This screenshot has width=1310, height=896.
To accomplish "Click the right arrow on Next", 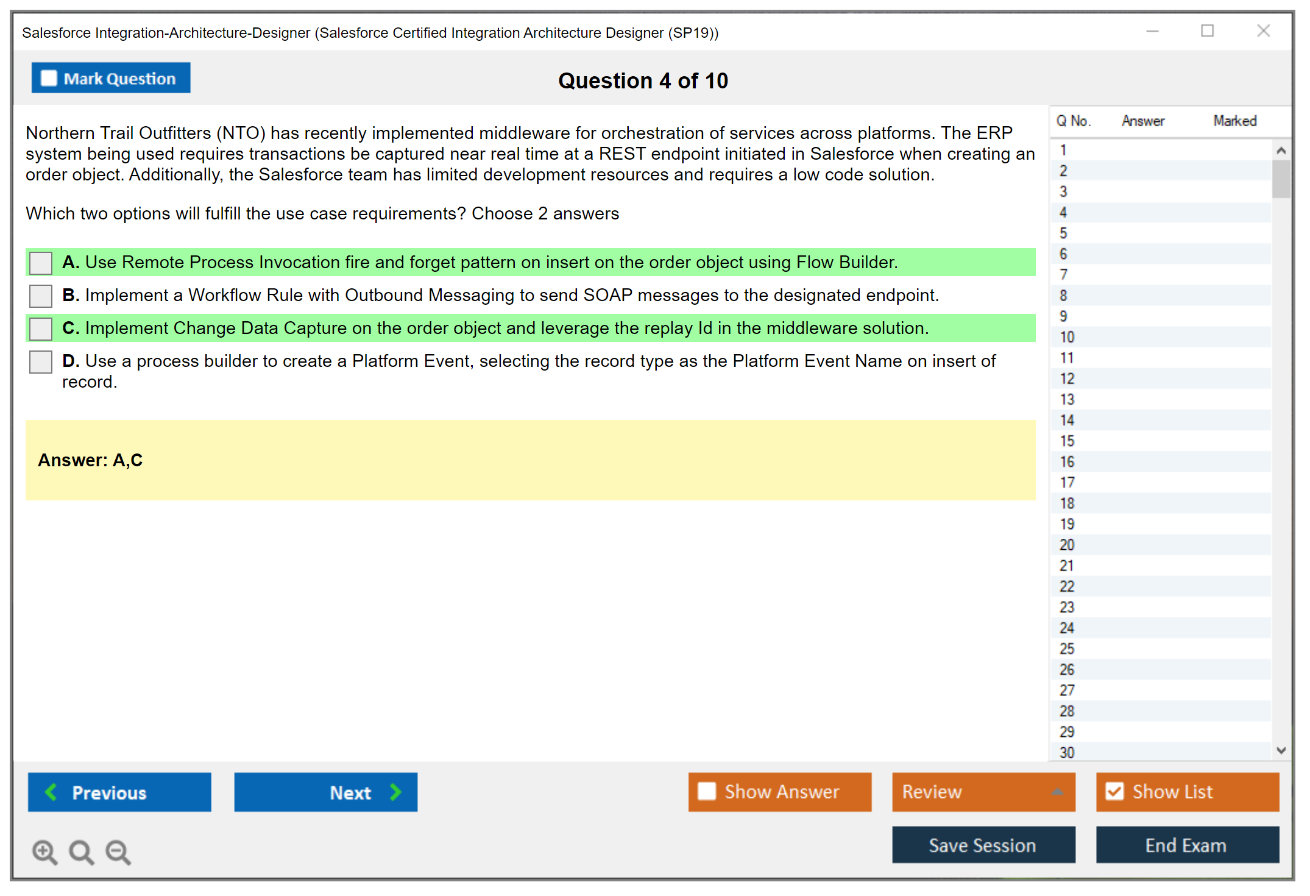I will coord(395,792).
